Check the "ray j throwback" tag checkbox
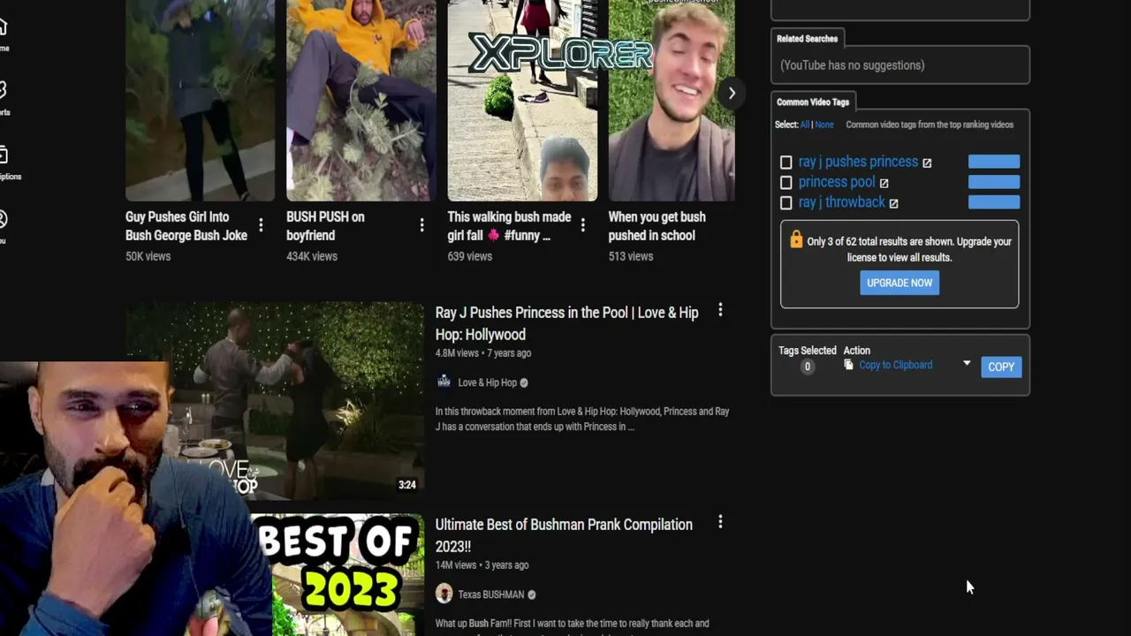This screenshot has width=1131, height=636. [x=786, y=203]
